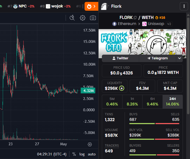Click the 04:29:31 (UTC-4) timezone selector
The width and height of the screenshot is (190, 159).
point(52,154)
